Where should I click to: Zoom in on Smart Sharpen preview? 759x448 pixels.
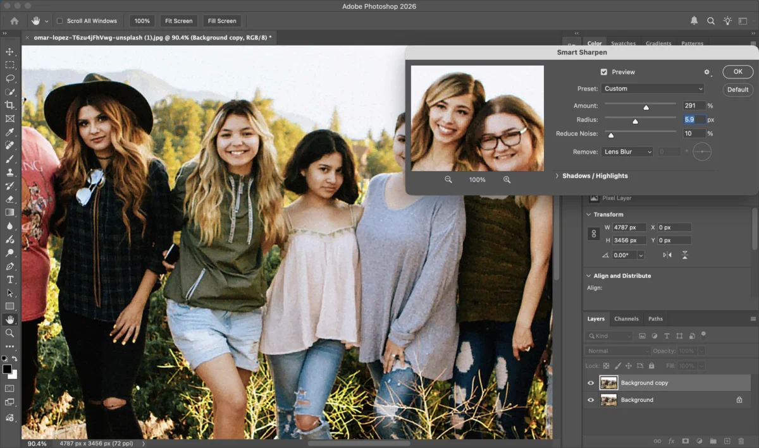point(507,180)
